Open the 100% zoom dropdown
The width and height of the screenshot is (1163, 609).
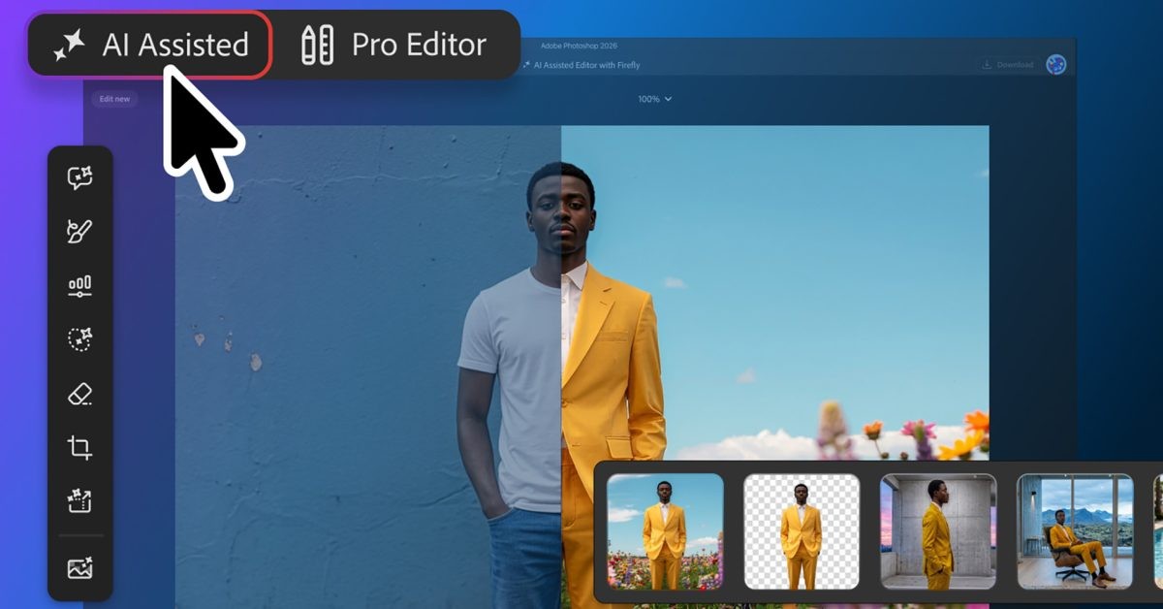[654, 99]
